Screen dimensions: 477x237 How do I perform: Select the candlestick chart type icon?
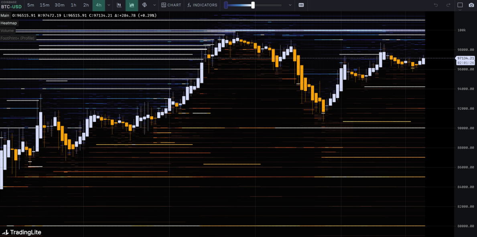pyautogui.click(x=120, y=5)
